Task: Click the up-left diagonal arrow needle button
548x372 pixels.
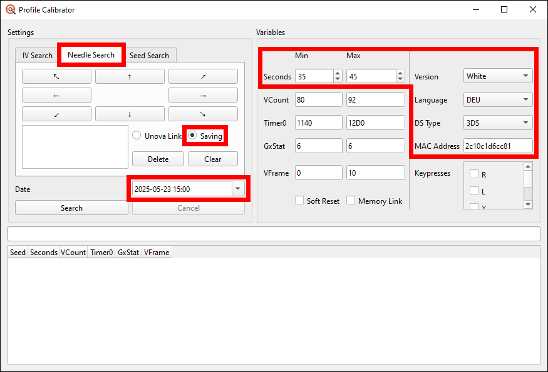Action: click(x=56, y=76)
